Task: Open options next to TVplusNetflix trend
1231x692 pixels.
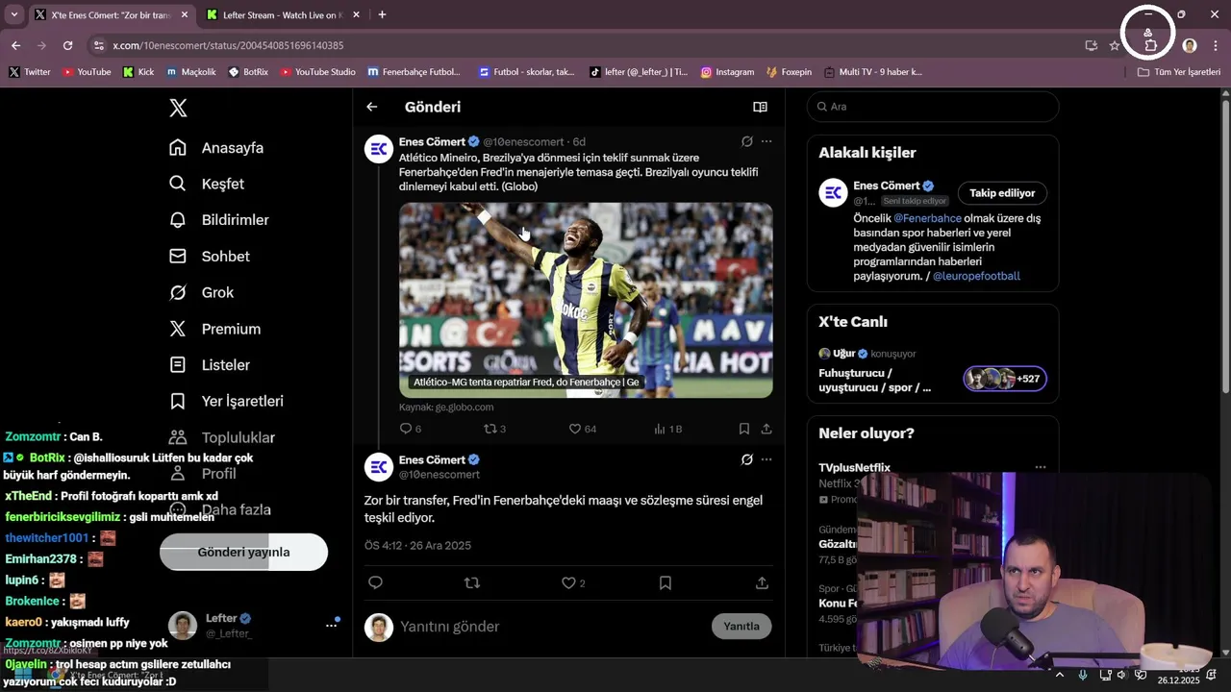Action: [1040, 467]
